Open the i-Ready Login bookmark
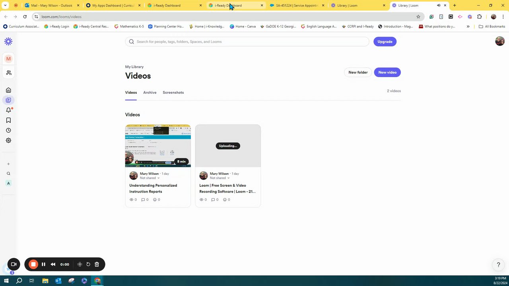Image resolution: width=509 pixels, height=286 pixels. (x=56, y=27)
